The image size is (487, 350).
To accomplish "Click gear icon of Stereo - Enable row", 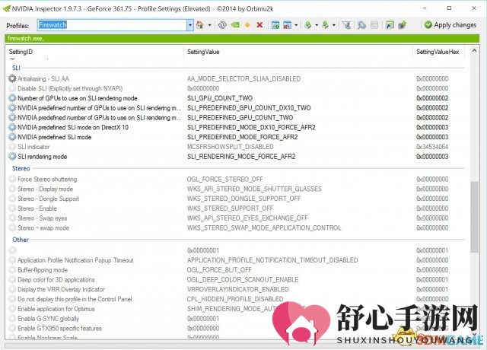I will pos(12,208).
